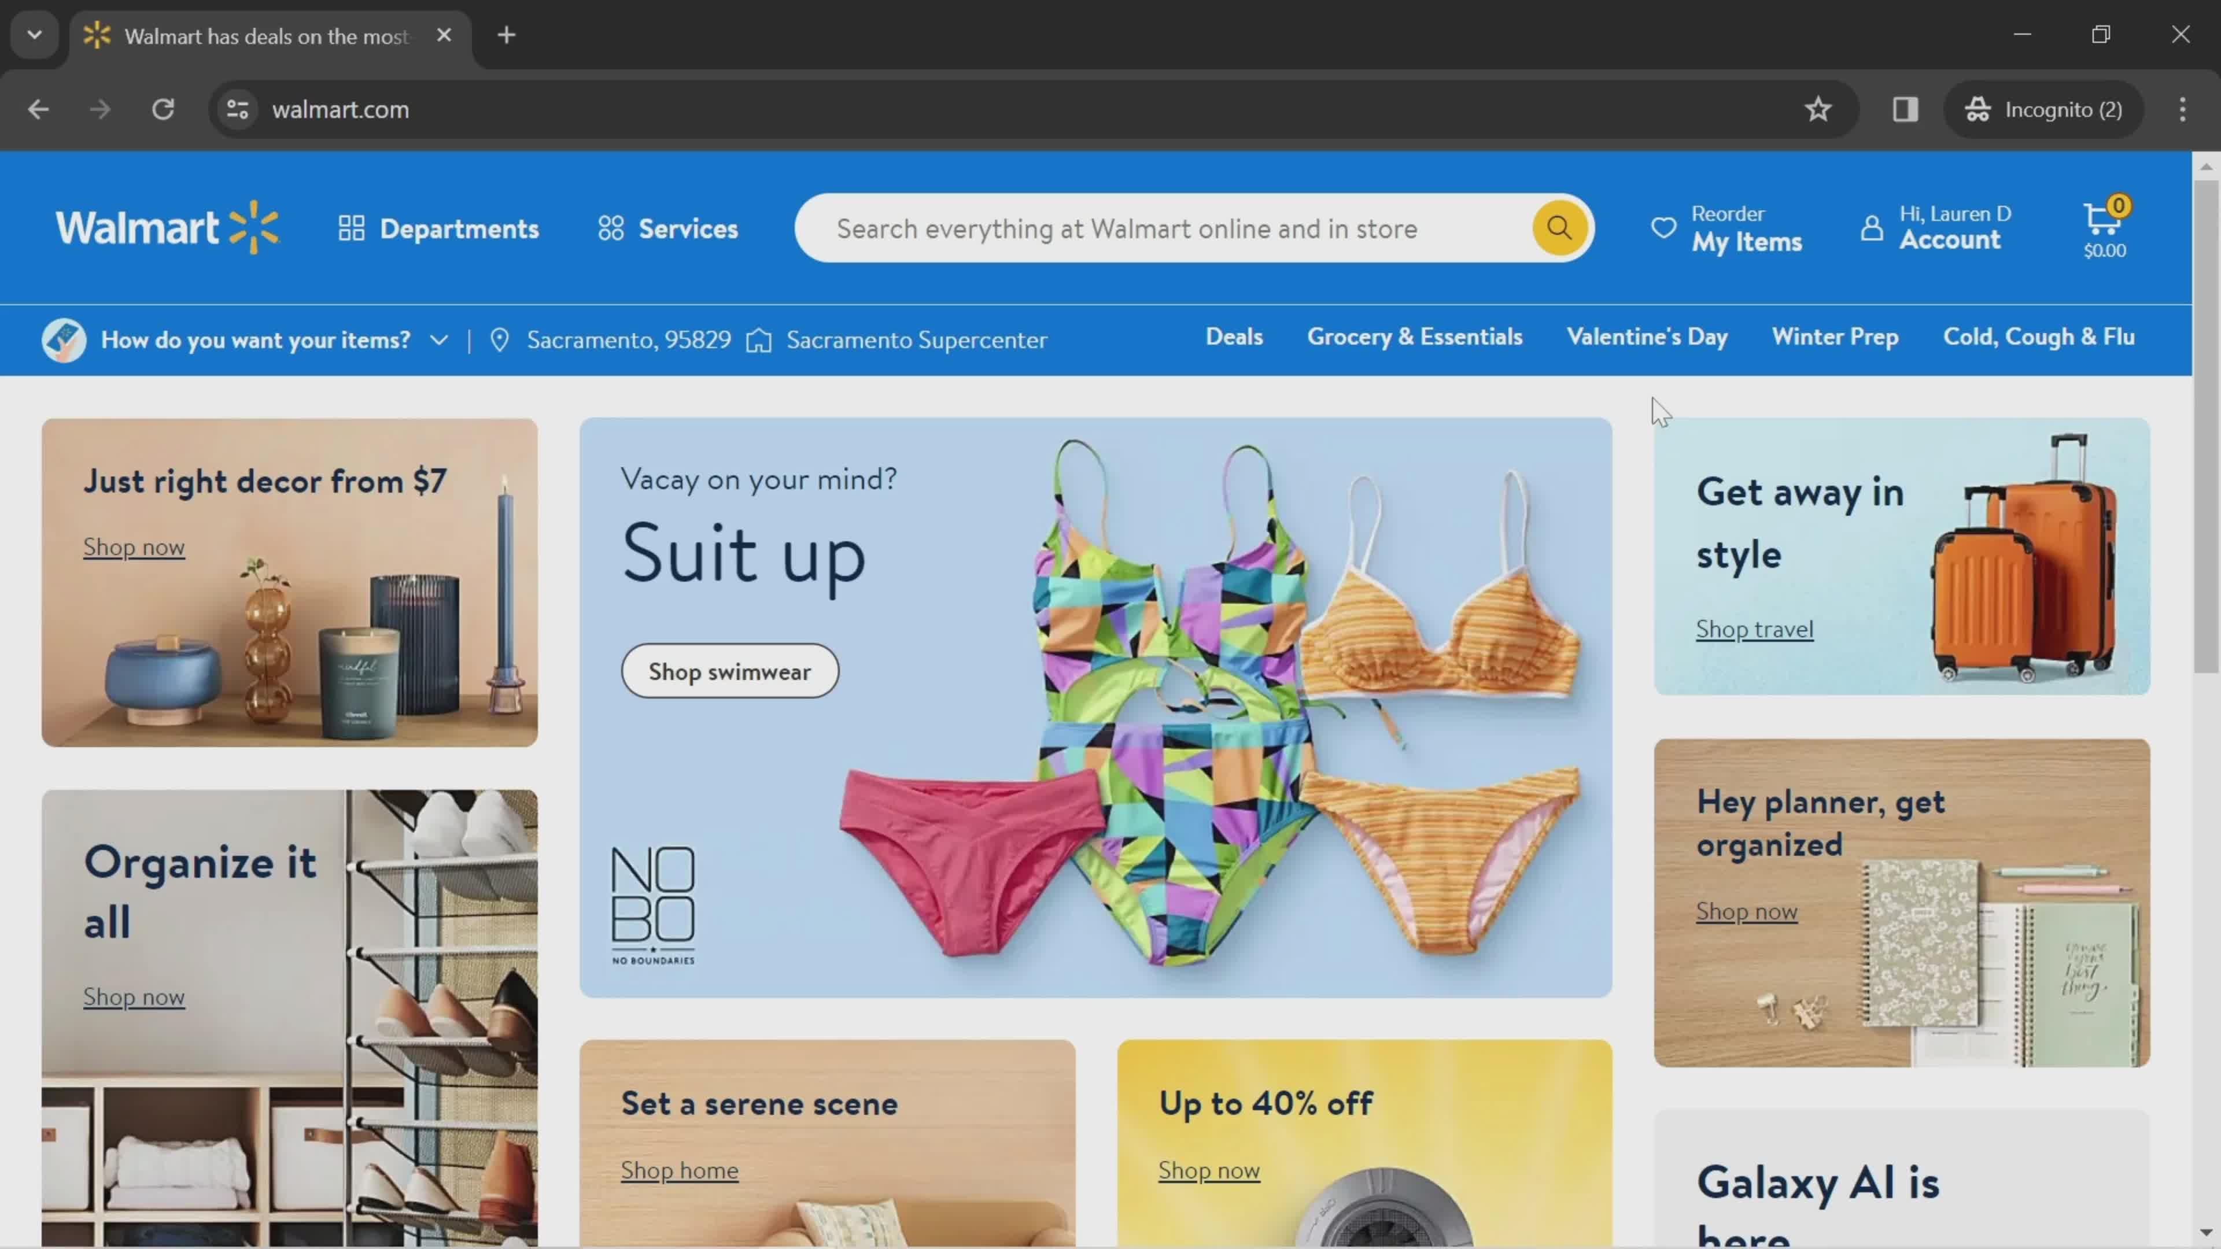Click the search magnifying glass icon
This screenshot has height=1249, width=2221.
click(1559, 229)
